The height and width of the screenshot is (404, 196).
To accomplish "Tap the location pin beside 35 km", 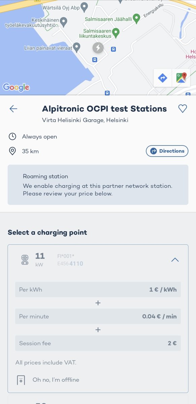I will [12, 151].
